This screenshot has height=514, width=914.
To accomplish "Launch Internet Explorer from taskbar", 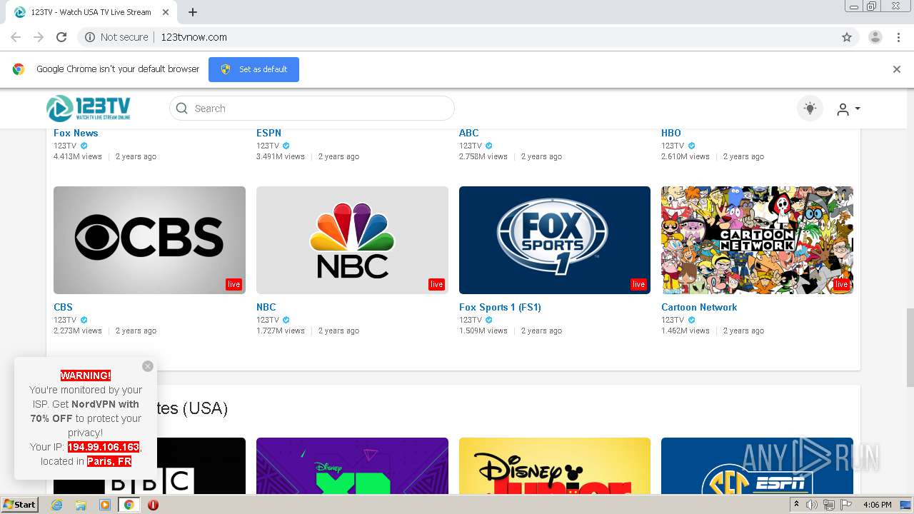I will point(57,505).
